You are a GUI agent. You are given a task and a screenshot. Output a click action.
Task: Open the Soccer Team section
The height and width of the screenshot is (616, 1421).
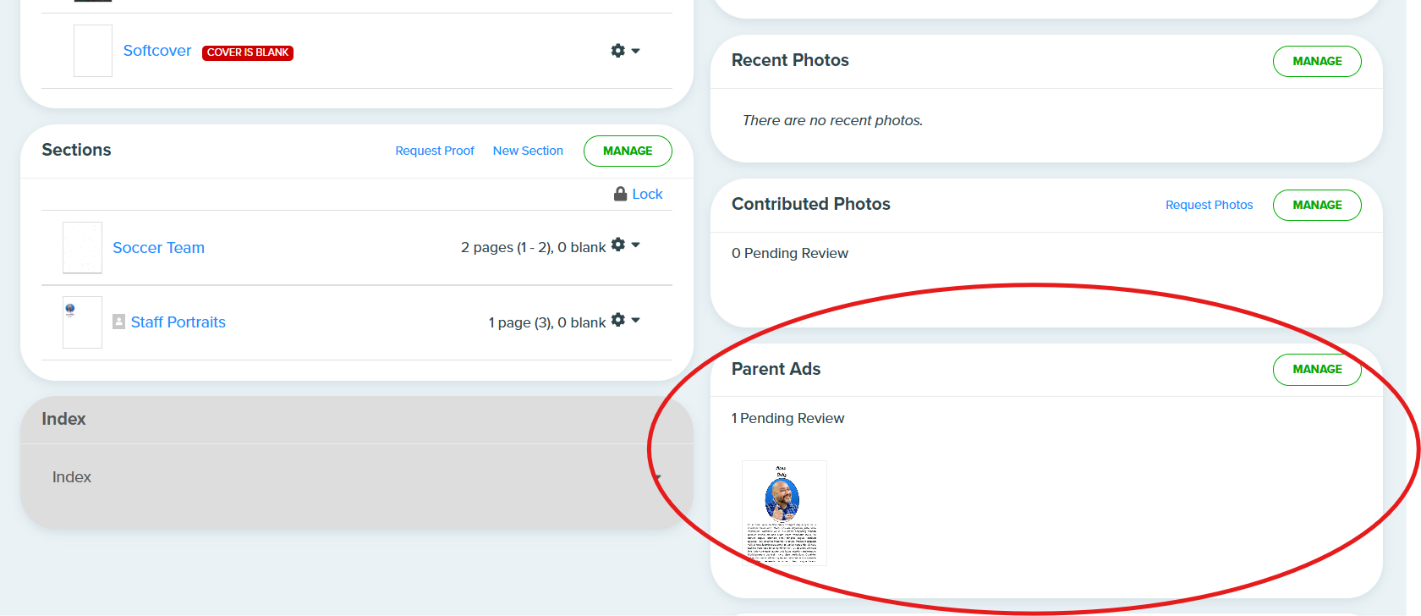coord(159,248)
